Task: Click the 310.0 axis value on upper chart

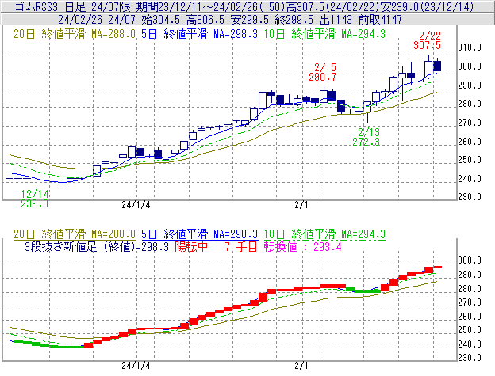Action: 470,47
